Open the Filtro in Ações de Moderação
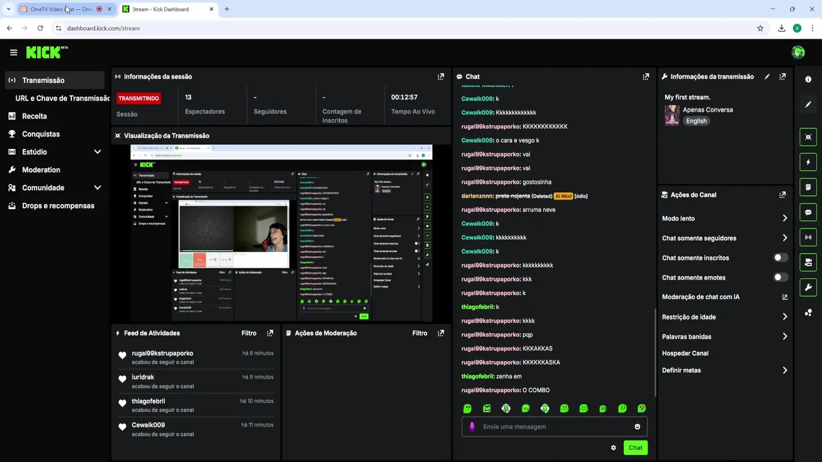Image resolution: width=822 pixels, height=462 pixels. click(x=420, y=333)
